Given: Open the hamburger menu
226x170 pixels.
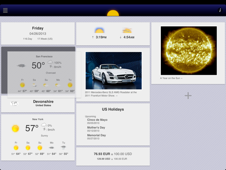Looking at the screenshot, I should click(x=5, y=10).
